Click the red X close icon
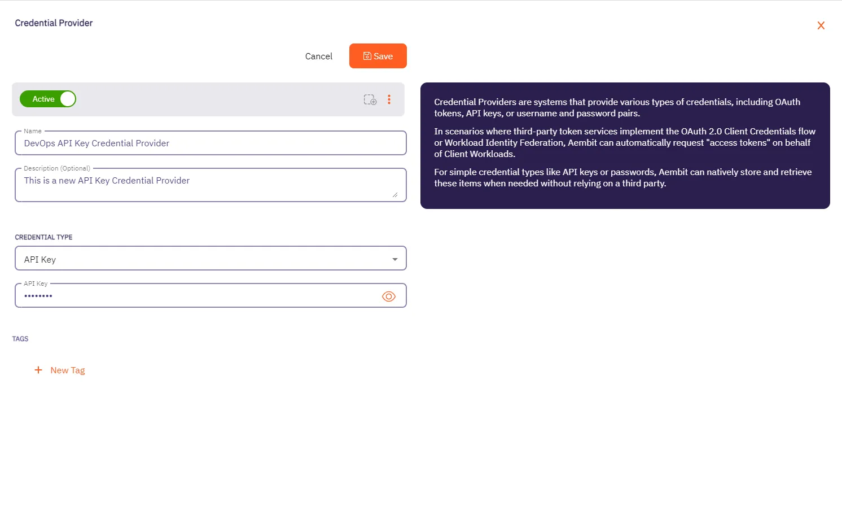Screen dimensions: 842x506 pyautogui.click(x=821, y=25)
